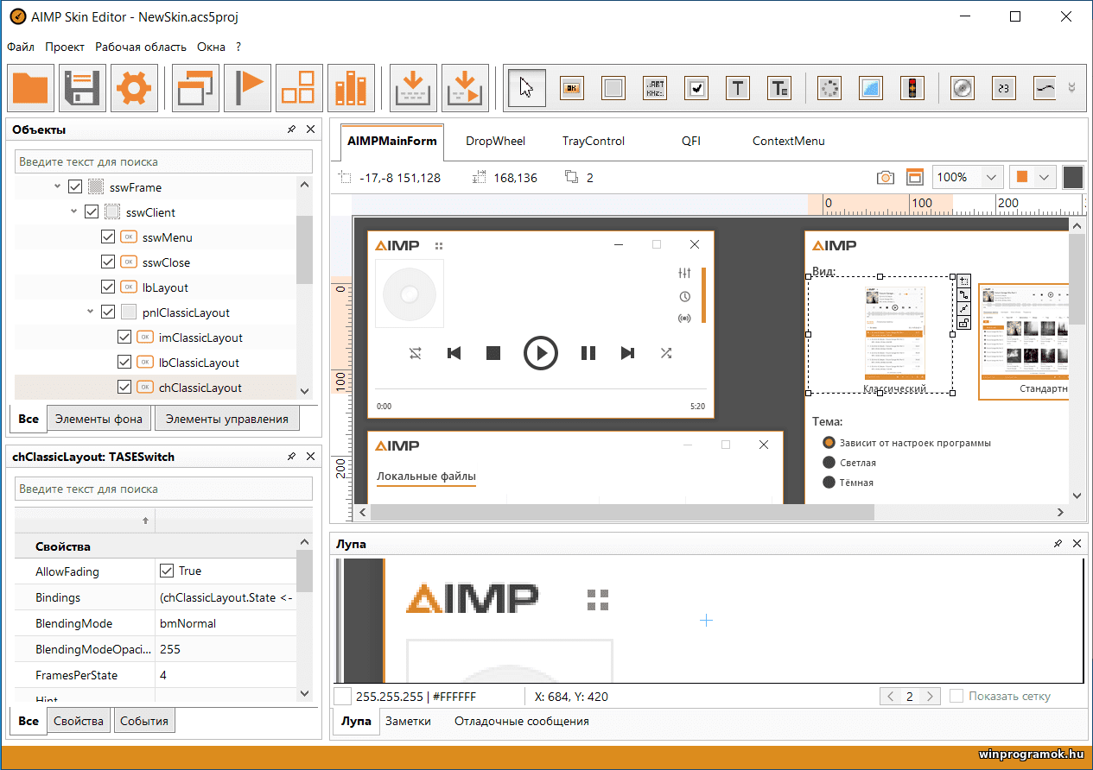The width and height of the screenshot is (1093, 770).
Task: Select the cursor/arrow tool in the toolbar
Action: [x=527, y=87]
